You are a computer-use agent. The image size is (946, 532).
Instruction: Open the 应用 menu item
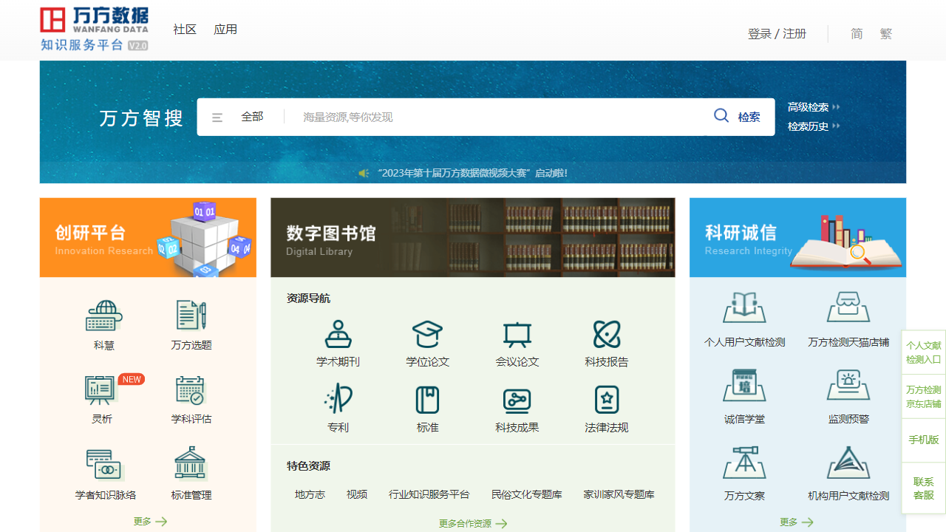click(225, 30)
